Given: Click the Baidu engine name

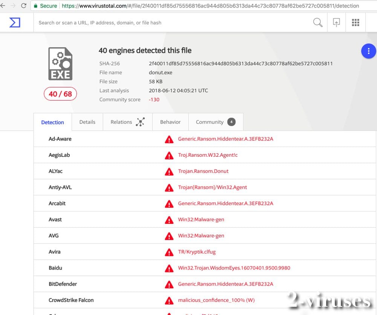Looking at the screenshot, I should (x=55, y=268).
